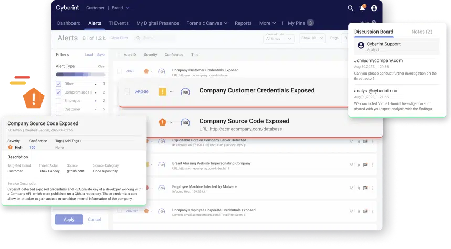Open the Show 10 page-size dropdown
This screenshot has width=451, height=249.
click(x=312, y=38)
